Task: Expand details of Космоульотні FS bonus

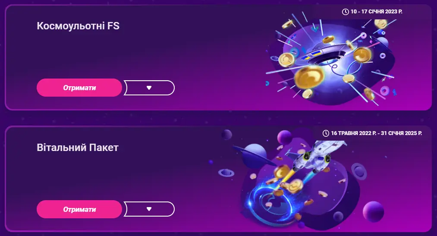Action: tap(149, 88)
